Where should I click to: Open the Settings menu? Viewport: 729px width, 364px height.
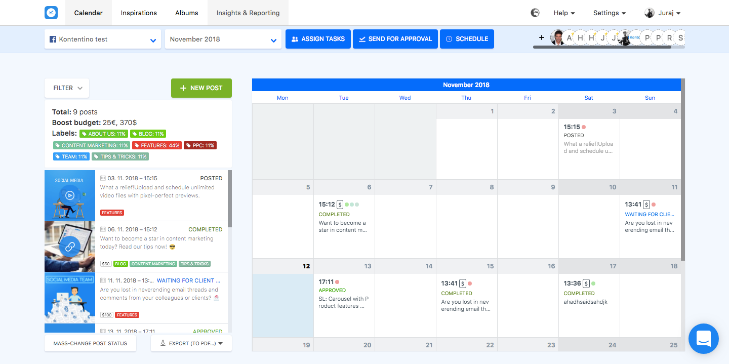tap(610, 13)
